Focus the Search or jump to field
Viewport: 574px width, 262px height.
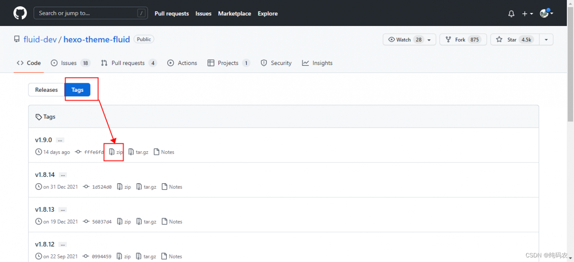[91, 13]
